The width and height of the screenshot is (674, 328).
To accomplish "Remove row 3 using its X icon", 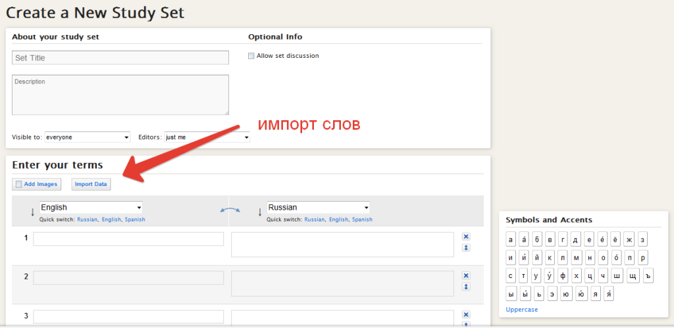I will [466, 315].
